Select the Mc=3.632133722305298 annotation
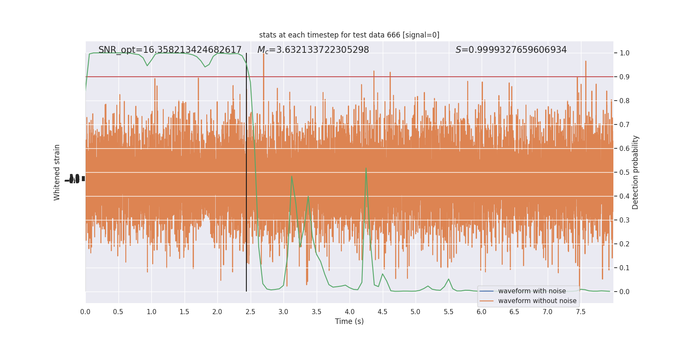This screenshot has height=341, width=682. pyautogui.click(x=313, y=50)
